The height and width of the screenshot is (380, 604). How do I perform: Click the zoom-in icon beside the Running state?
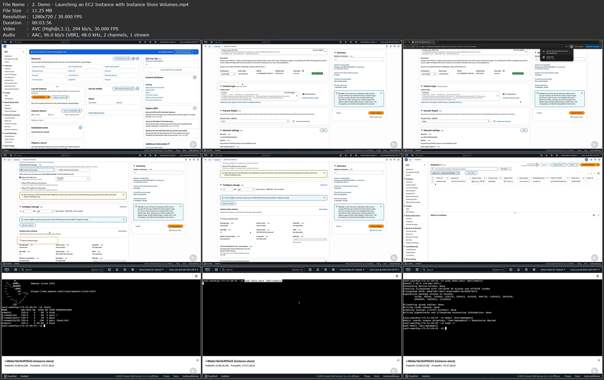(x=481, y=181)
